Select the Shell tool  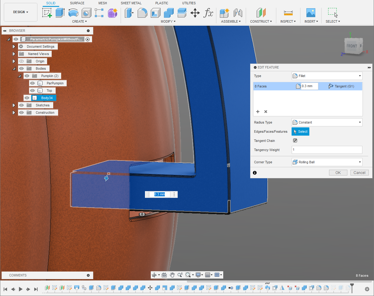pos(156,13)
